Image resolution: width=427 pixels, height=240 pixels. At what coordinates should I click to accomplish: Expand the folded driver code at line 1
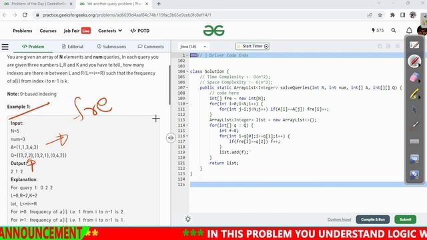[187, 55]
